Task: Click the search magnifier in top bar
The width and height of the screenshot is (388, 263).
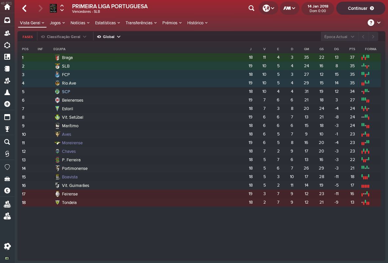Action: click(x=252, y=8)
